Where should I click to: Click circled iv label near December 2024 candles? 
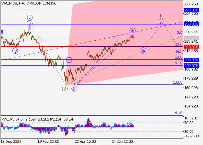click(x=15, y=51)
